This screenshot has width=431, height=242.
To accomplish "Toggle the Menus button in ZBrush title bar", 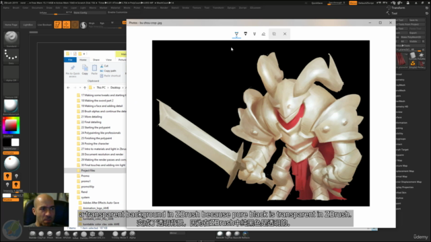I will point(353,3).
